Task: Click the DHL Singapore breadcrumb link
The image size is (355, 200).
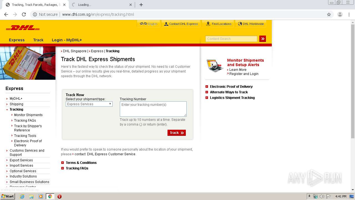Action: (75, 51)
